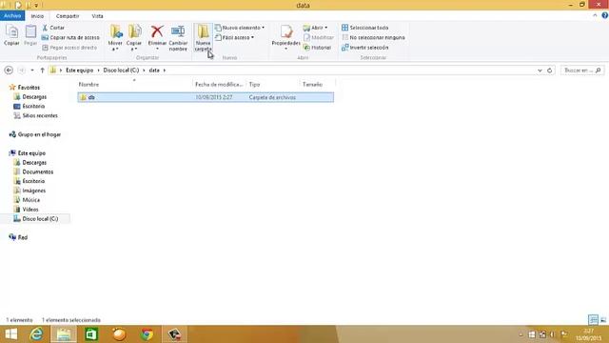This screenshot has width=609, height=343.
Task: Switch to large icons view
Action: [603, 320]
